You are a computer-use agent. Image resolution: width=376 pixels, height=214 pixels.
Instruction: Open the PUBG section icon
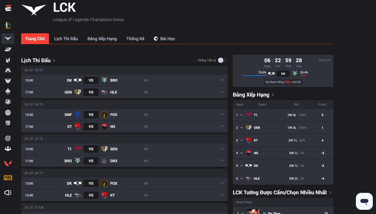click(8, 177)
